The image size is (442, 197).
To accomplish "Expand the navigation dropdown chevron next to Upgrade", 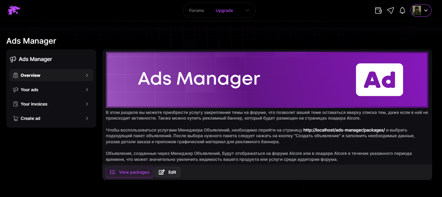I will 247,10.
